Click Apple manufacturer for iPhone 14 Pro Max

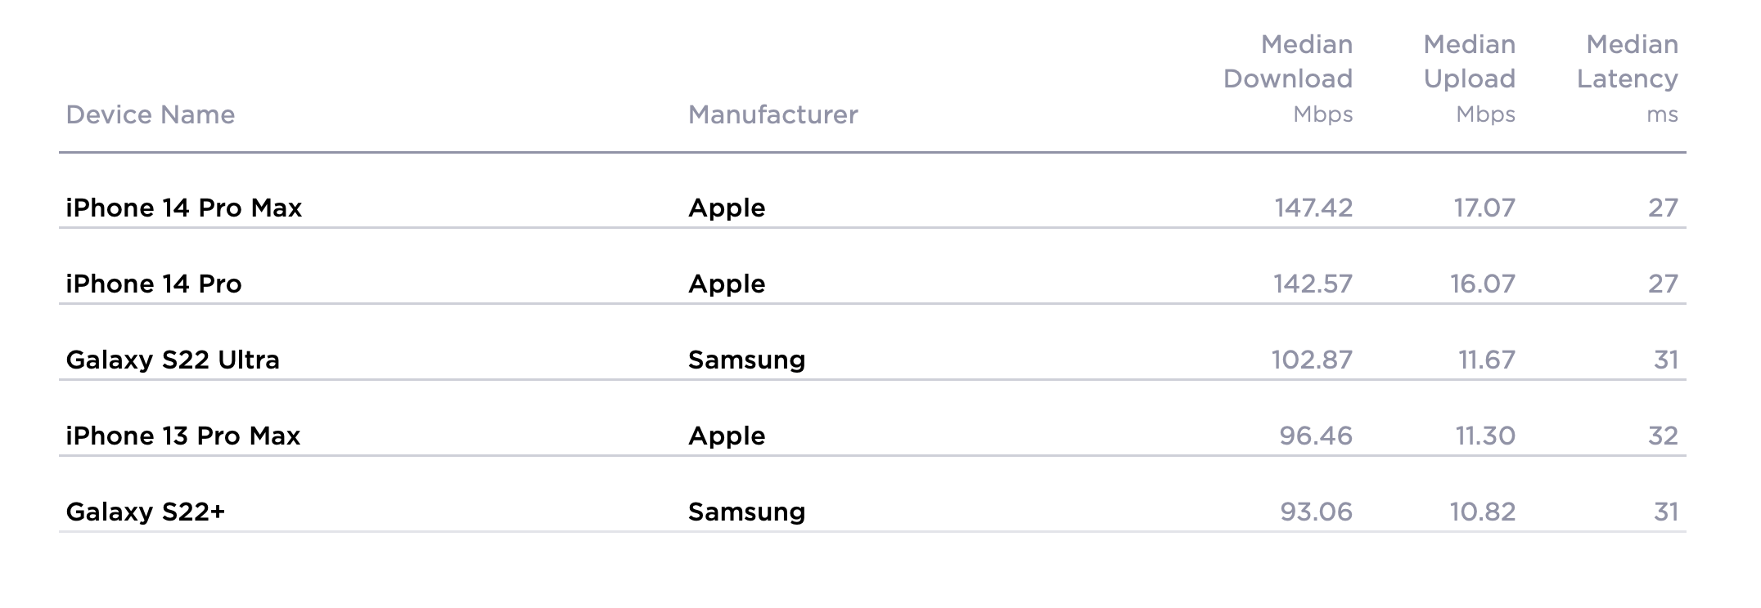tap(727, 208)
